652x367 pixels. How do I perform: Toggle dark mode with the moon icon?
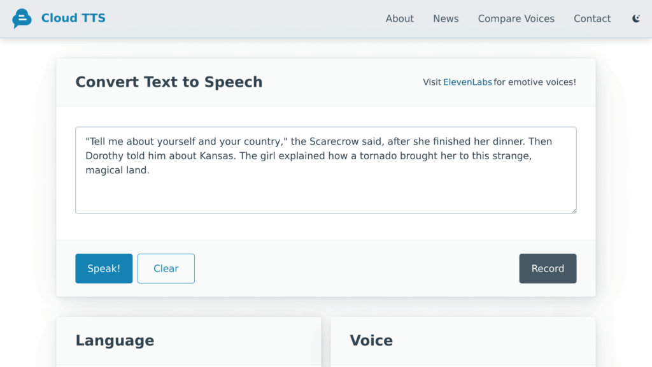pos(636,18)
